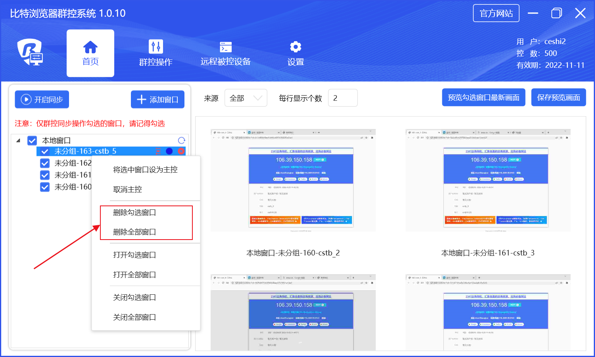Screen dimensions: 595x357
Task: Open 设置 via the gear icon
Action: (x=296, y=47)
